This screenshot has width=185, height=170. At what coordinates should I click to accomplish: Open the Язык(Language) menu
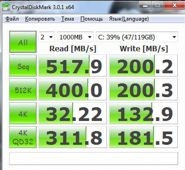[x=129, y=19]
